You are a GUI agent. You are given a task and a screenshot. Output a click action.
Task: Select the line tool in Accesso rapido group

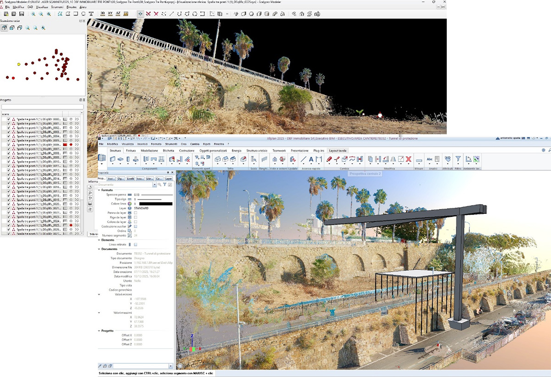303,159
